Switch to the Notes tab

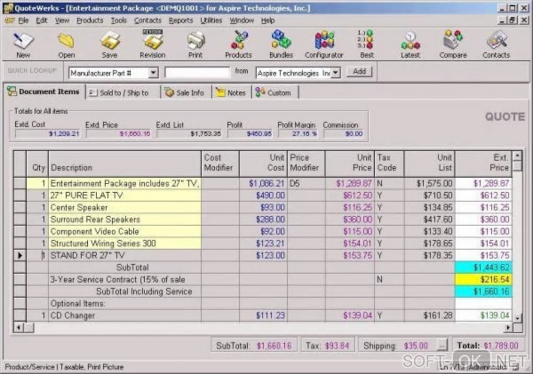tap(231, 93)
